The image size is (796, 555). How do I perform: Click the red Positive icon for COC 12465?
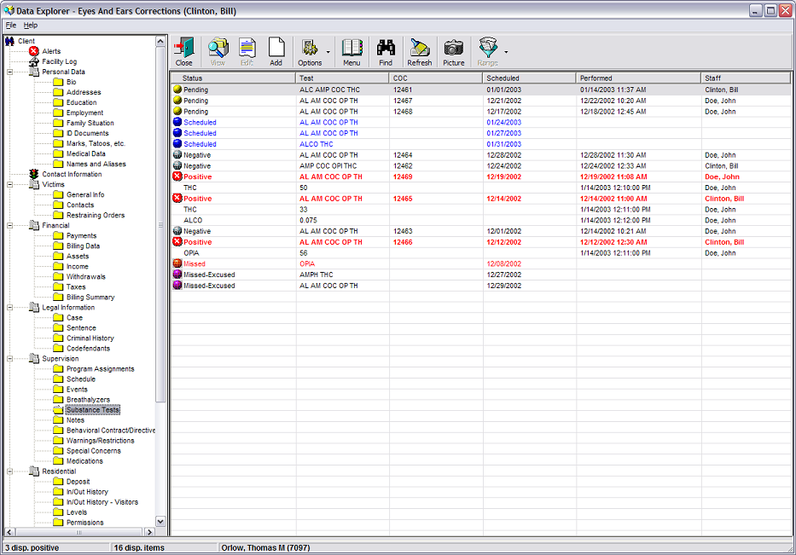coord(177,199)
